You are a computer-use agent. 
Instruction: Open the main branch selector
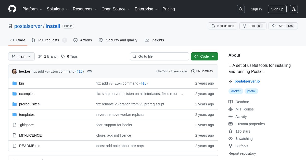pyautogui.click(x=21, y=56)
